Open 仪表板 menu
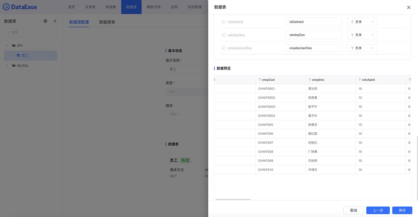Screen dimensions: 418x217 pyautogui.click(x=90, y=7)
